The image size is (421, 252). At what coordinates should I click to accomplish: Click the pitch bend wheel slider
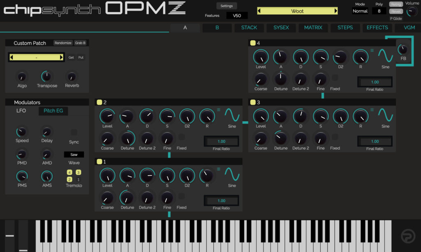coord(10,236)
